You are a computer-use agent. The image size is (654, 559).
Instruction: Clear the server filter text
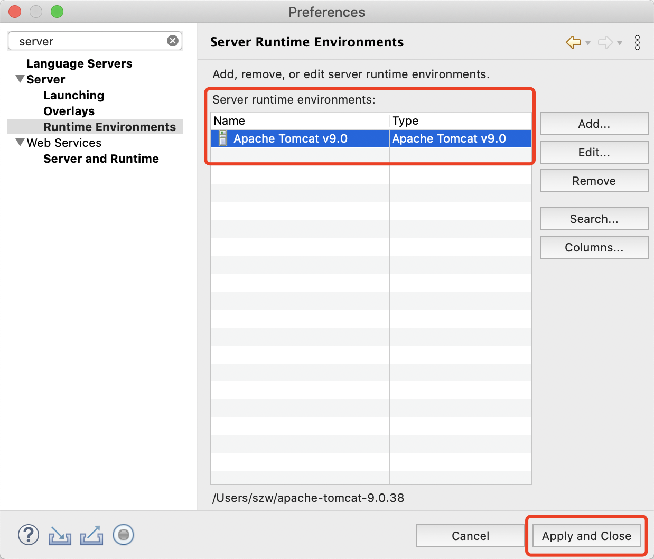[x=173, y=41]
